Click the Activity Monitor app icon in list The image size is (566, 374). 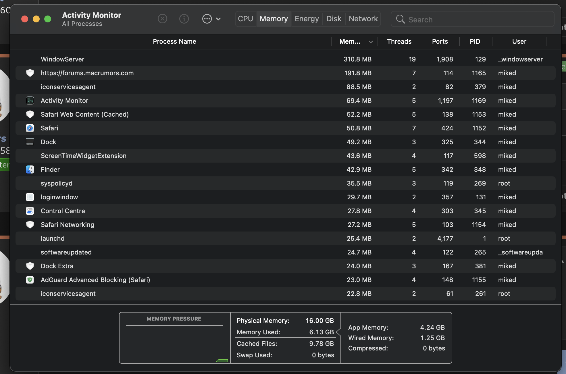30,101
